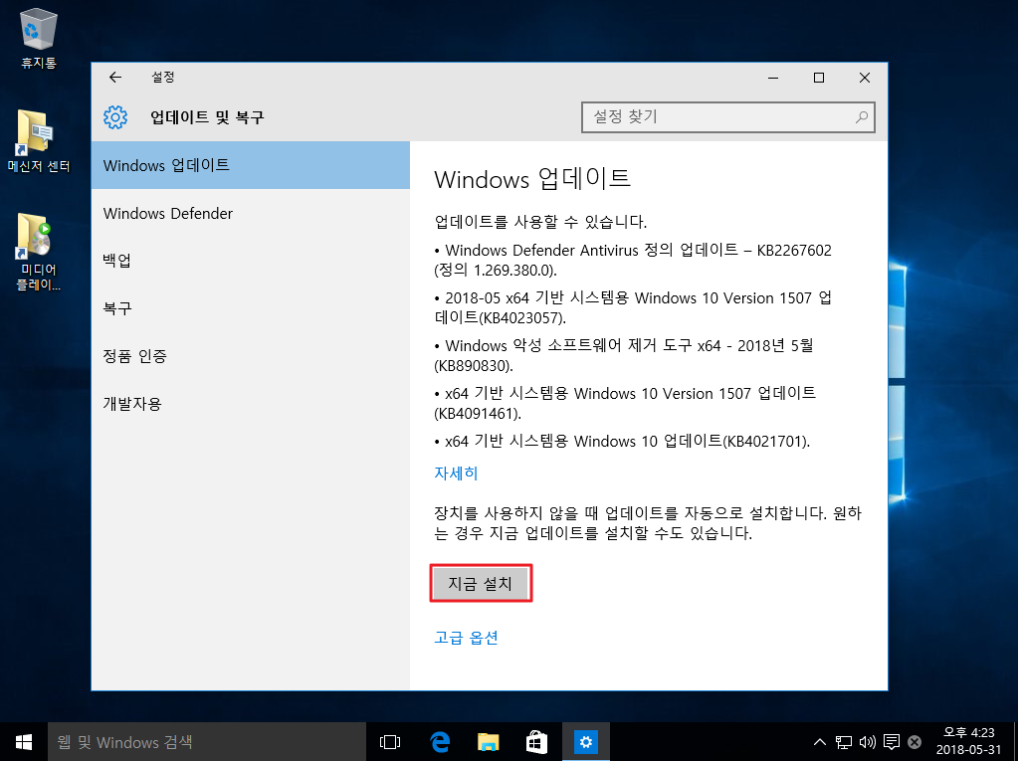Image resolution: width=1018 pixels, height=761 pixels.
Task: Click the KB2267602 Defender definition update text
Action: pyautogui.click(x=633, y=261)
